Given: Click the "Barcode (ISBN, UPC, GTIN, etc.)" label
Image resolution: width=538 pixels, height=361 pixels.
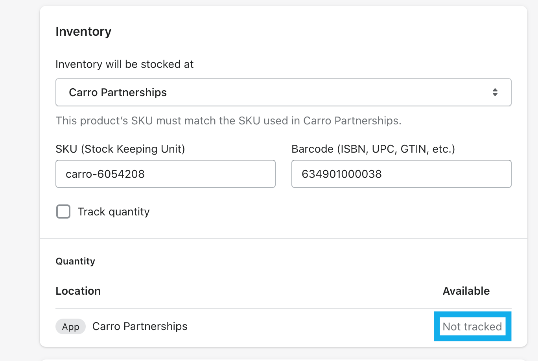Looking at the screenshot, I should click(x=373, y=149).
